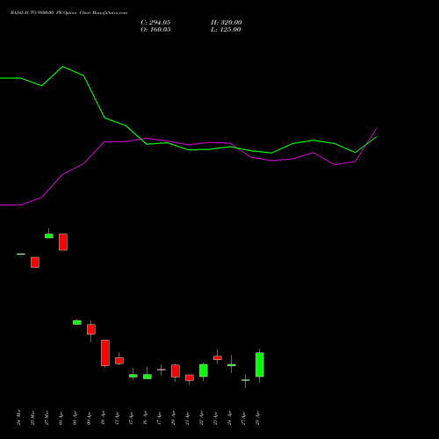Click the low value "L: 125.00"
This screenshot has width=439, height=439.
pos(226,30)
